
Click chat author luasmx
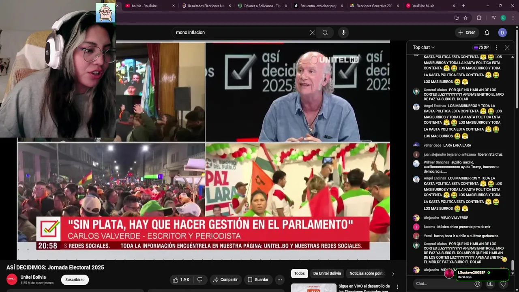pos(429,227)
